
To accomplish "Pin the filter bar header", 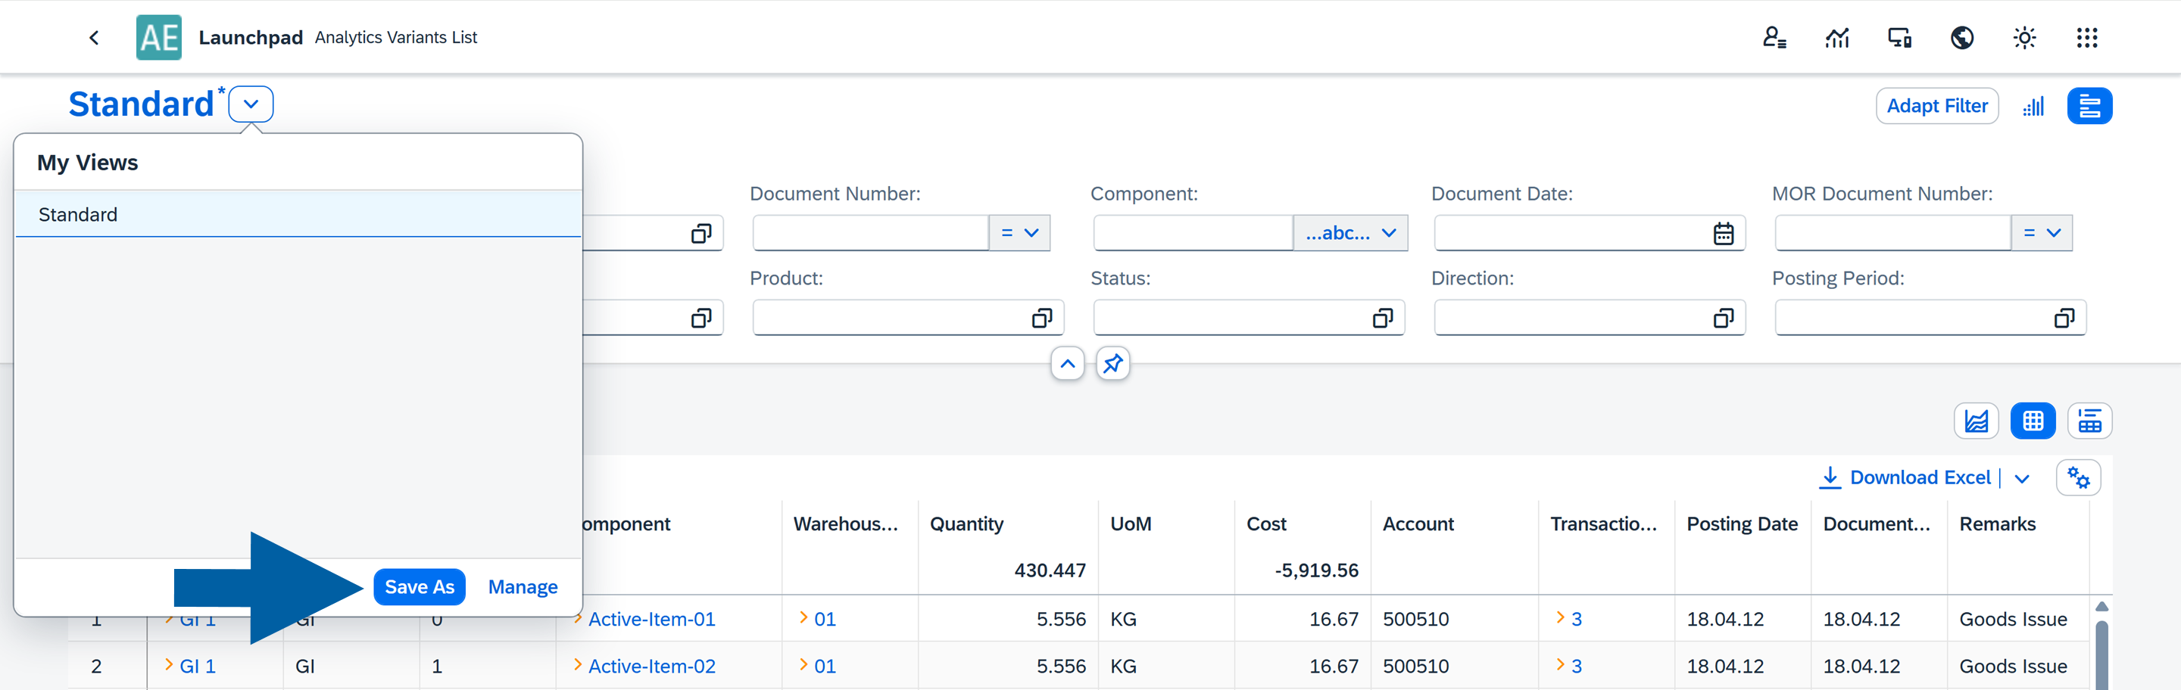I will (x=1112, y=364).
